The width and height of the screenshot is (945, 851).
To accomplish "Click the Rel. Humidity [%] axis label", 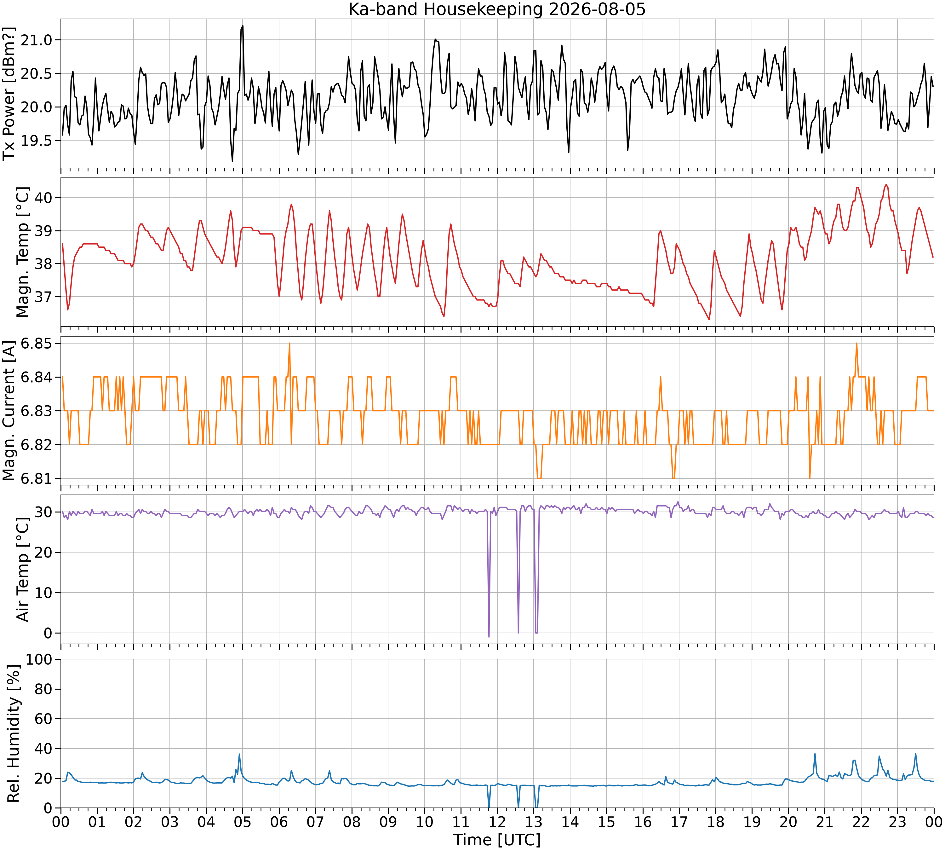I will (13, 734).
